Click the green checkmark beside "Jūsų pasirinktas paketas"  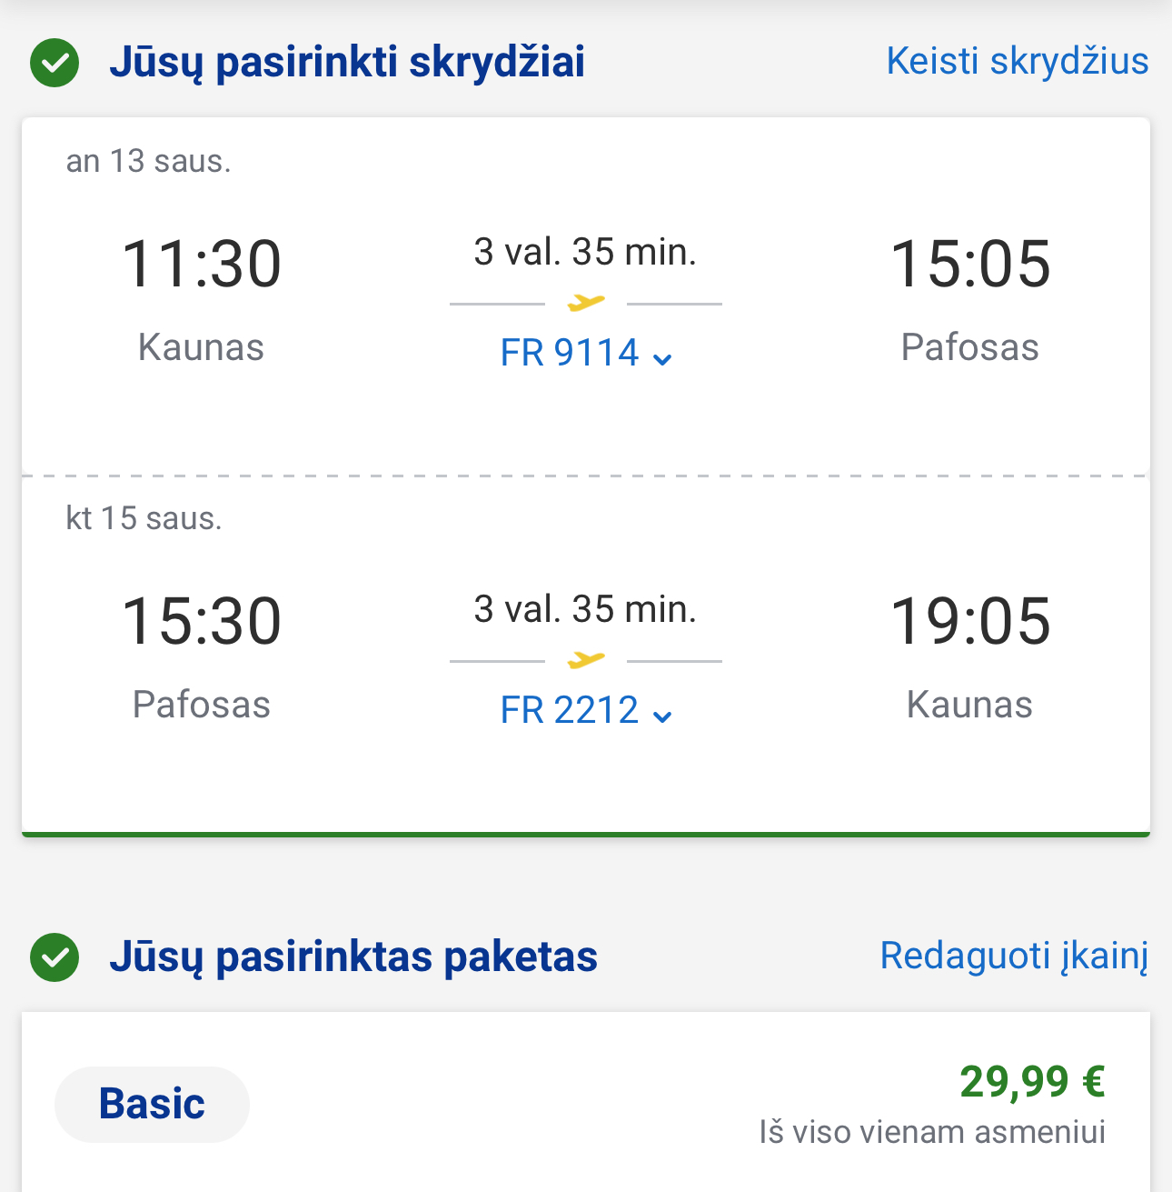pyautogui.click(x=55, y=957)
